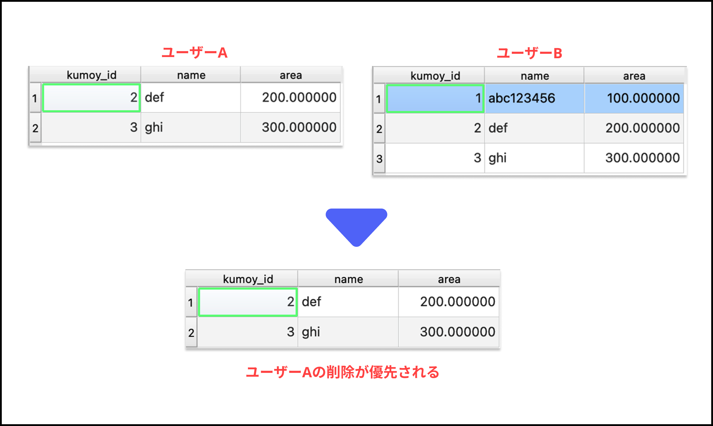This screenshot has height=426, width=713.
Task: Select abc123456 name cell in User B table
Action: click(x=534, y=98)
